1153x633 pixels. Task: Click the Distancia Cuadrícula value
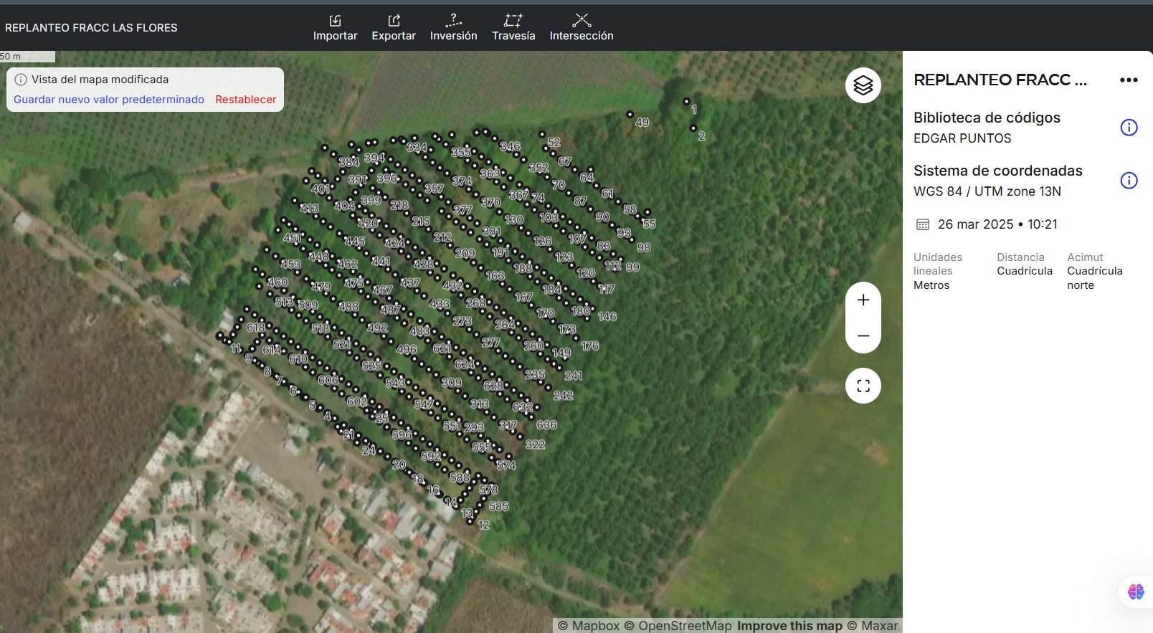click(1025, 271)
